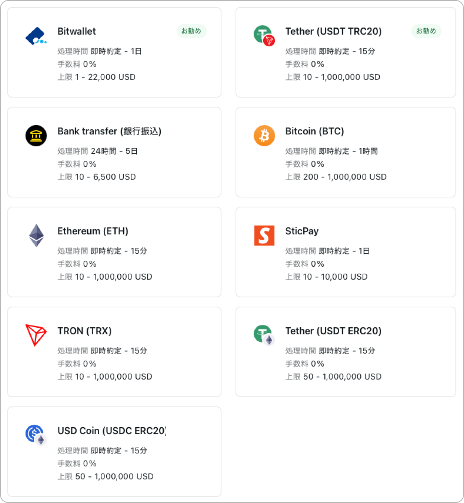The width and height of the screenshot is (464, 503).
Task: Click the お勧め badge on Bitwallet
Action: [192, 31]
